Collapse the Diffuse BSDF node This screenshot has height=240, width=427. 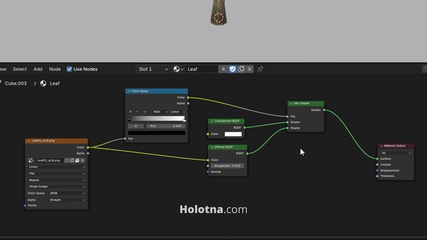[212, 147]
